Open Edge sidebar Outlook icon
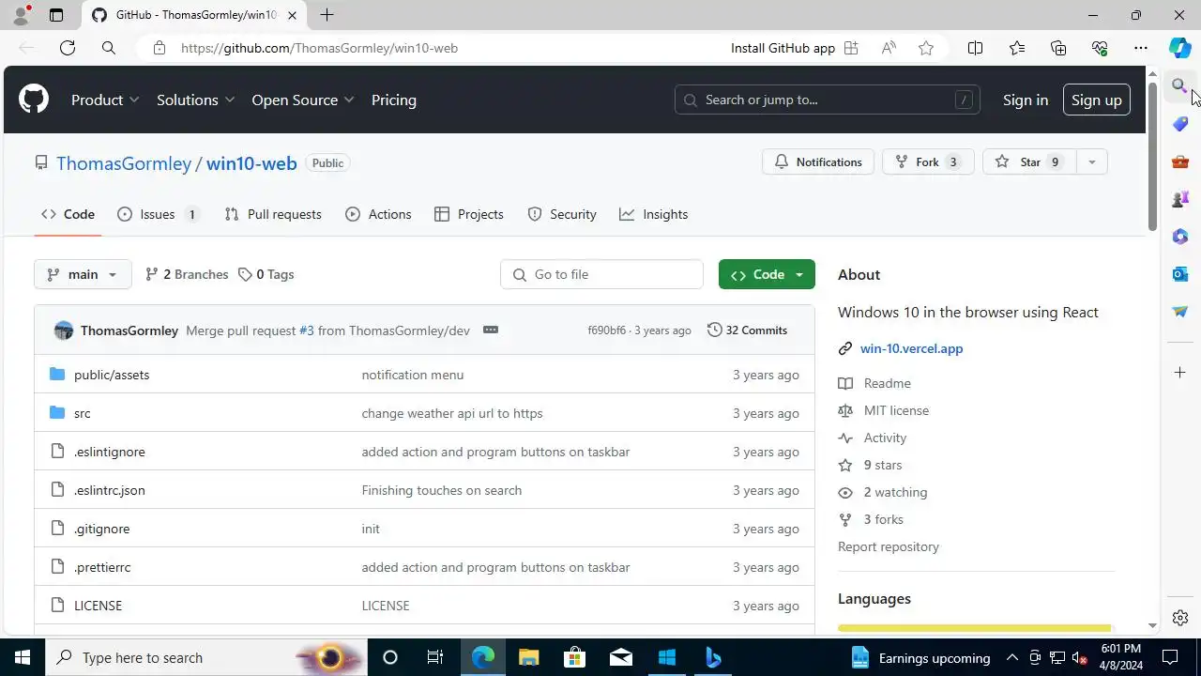Image resolution: width=1201 pixels, height=676 pixels. pos(1180,274)
